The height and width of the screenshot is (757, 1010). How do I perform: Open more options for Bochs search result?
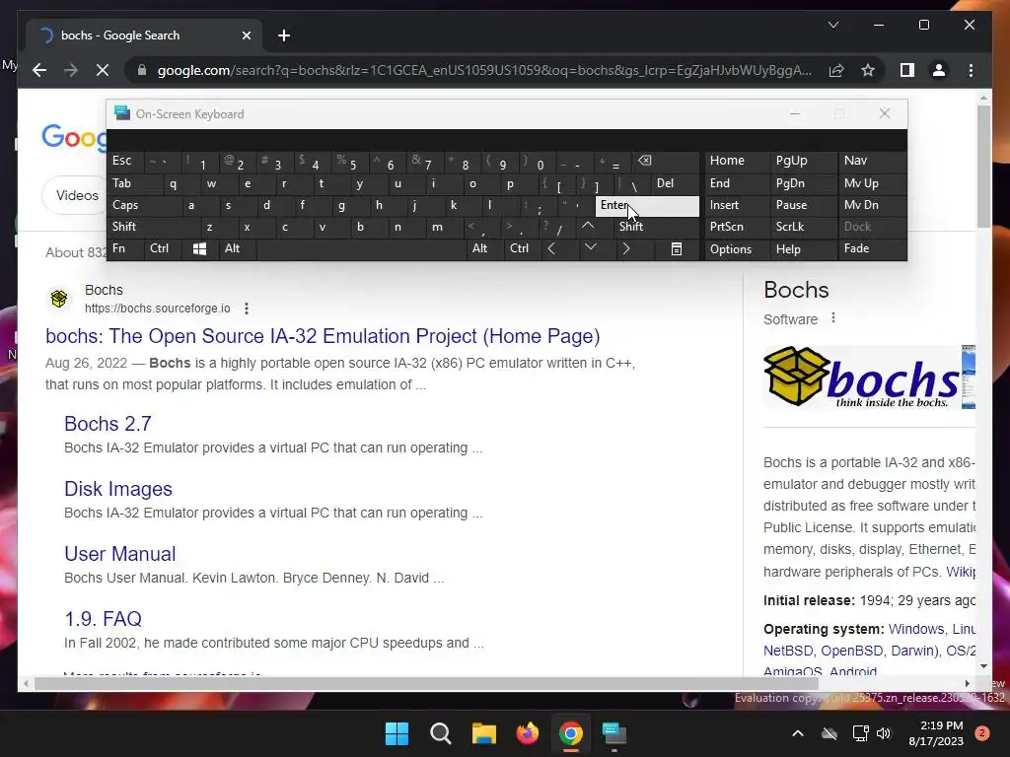pyautogui.click(x=247, y=309)
